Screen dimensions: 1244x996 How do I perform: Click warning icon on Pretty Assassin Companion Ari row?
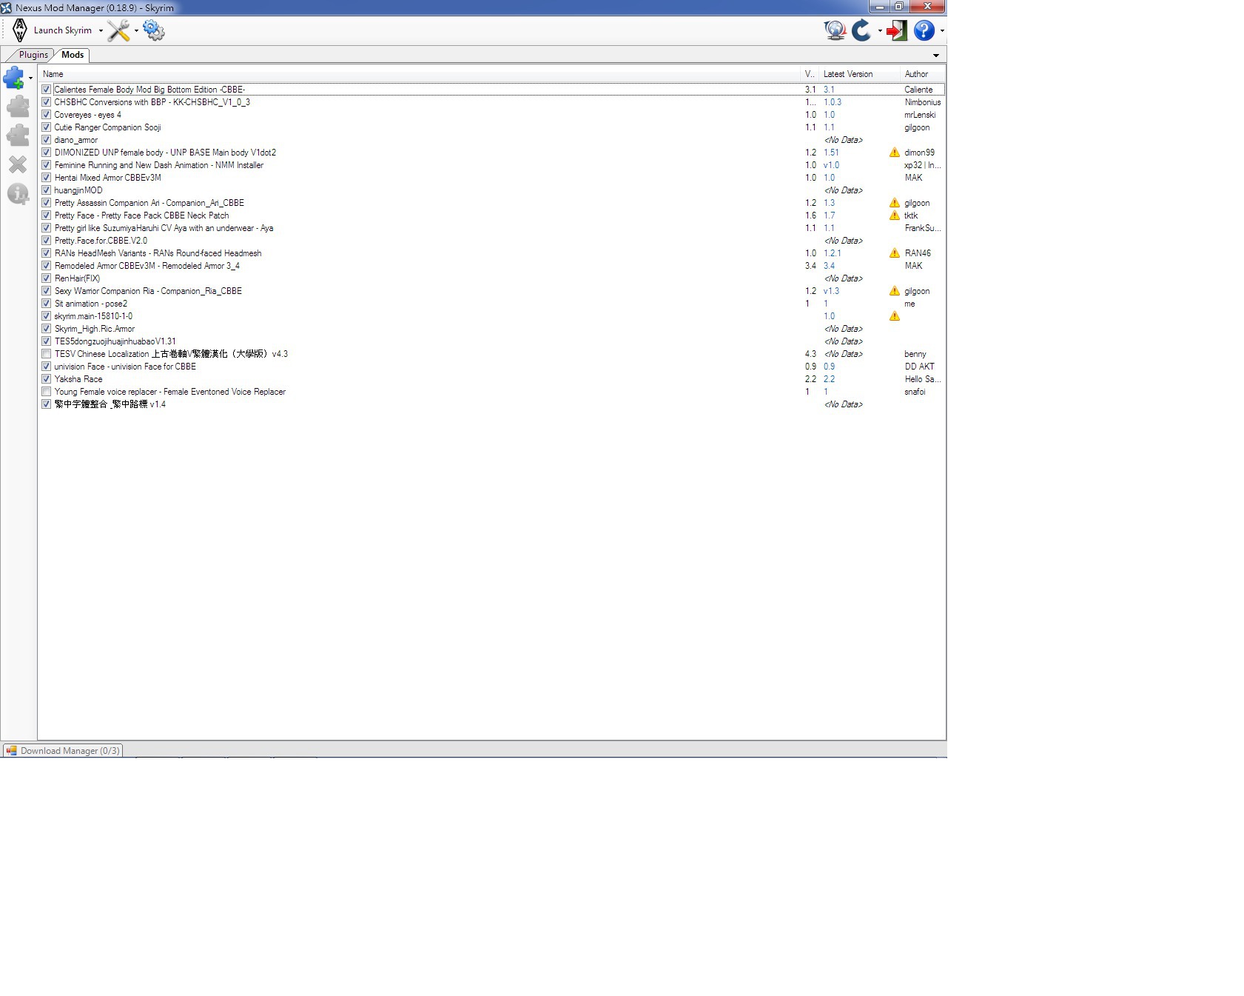point(895,203)
